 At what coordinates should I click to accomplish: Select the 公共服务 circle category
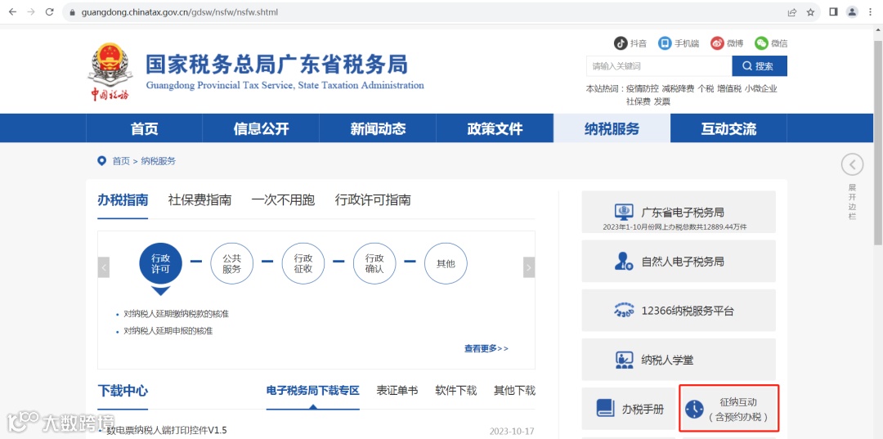pyautogui.click(x=232, y=264)
